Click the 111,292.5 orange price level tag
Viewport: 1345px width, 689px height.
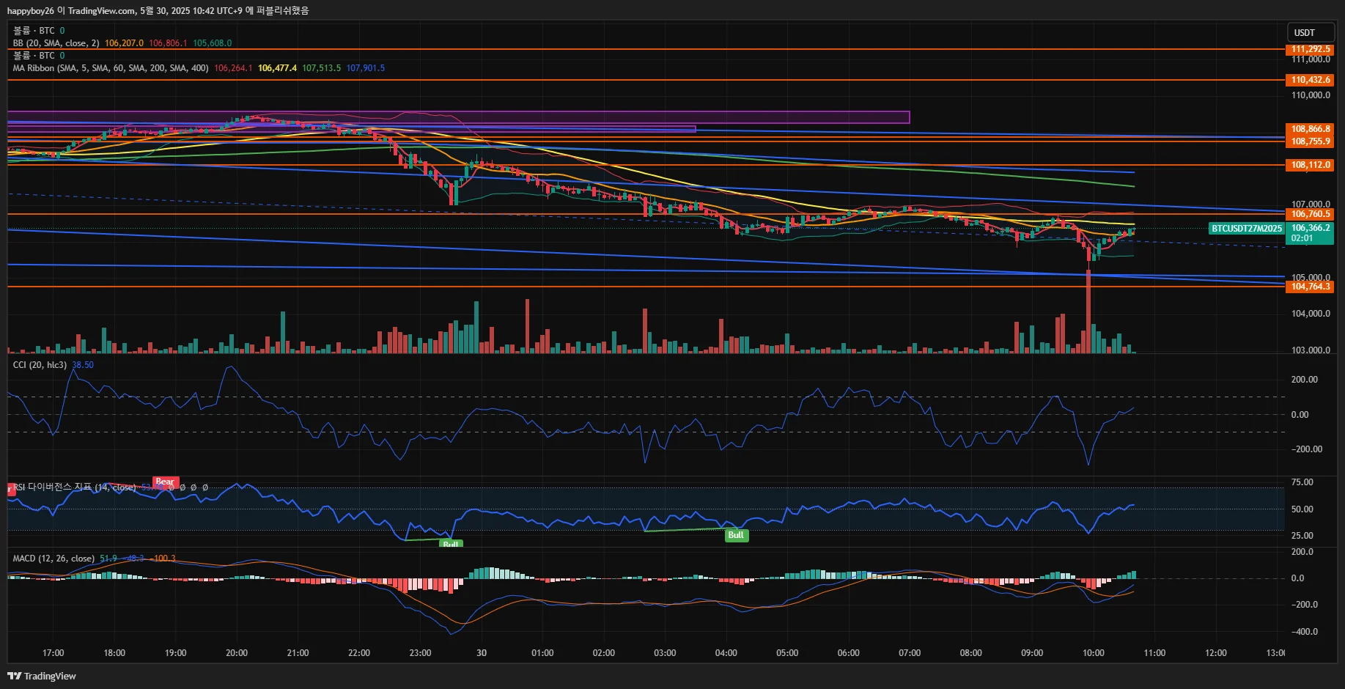(x=1311, y=49)
